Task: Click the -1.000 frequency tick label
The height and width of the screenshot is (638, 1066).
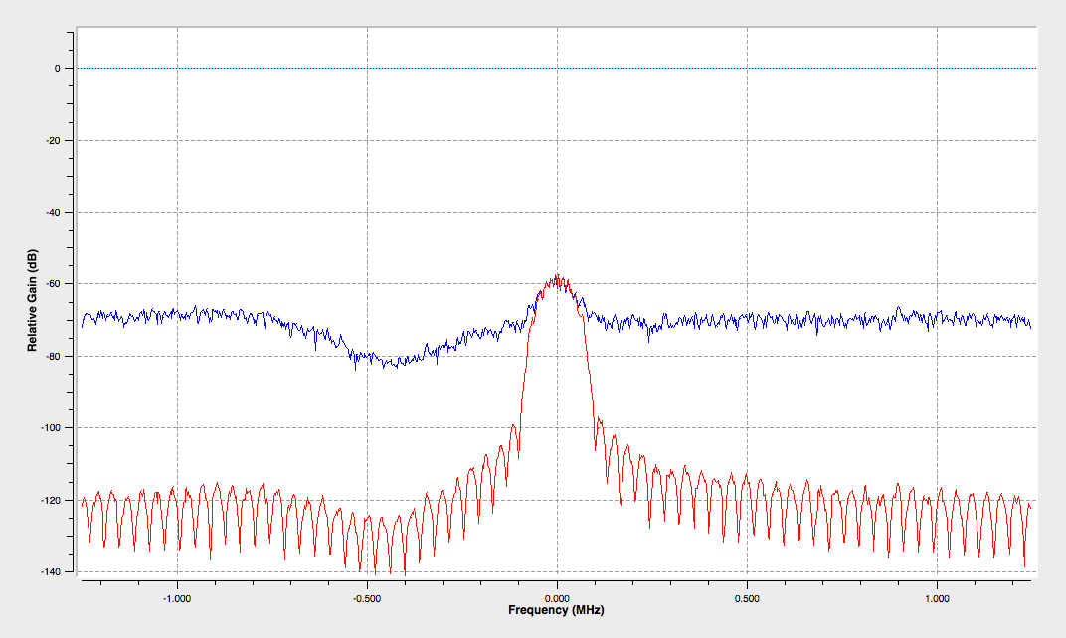Action: 177,598
